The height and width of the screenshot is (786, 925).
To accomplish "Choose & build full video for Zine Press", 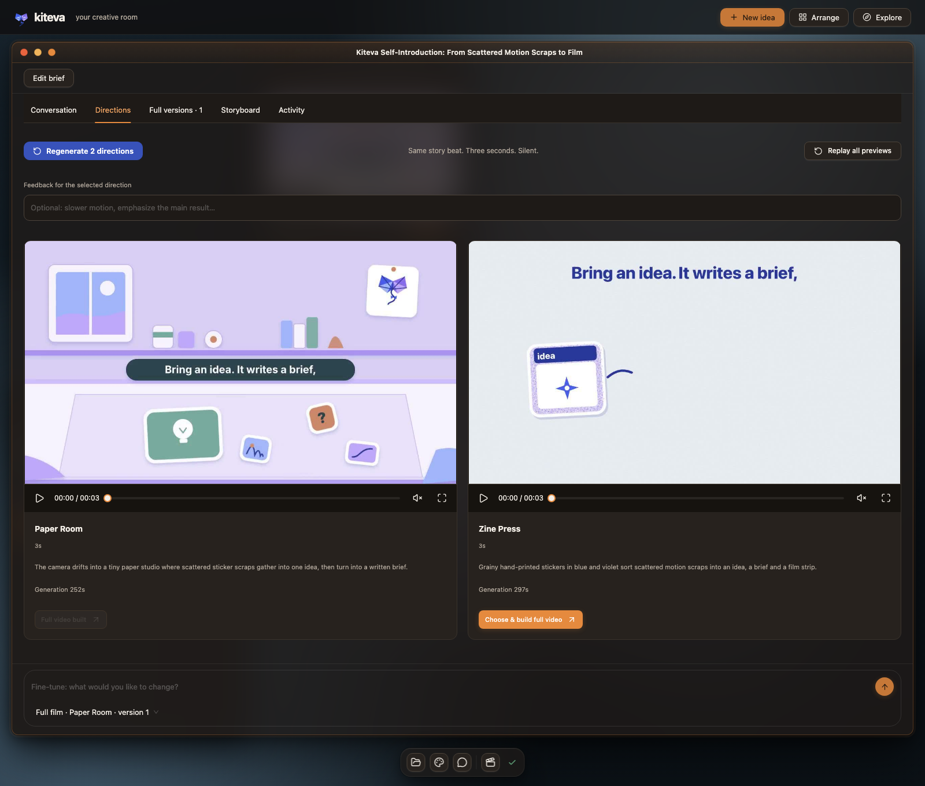I will tap(531, 620).
